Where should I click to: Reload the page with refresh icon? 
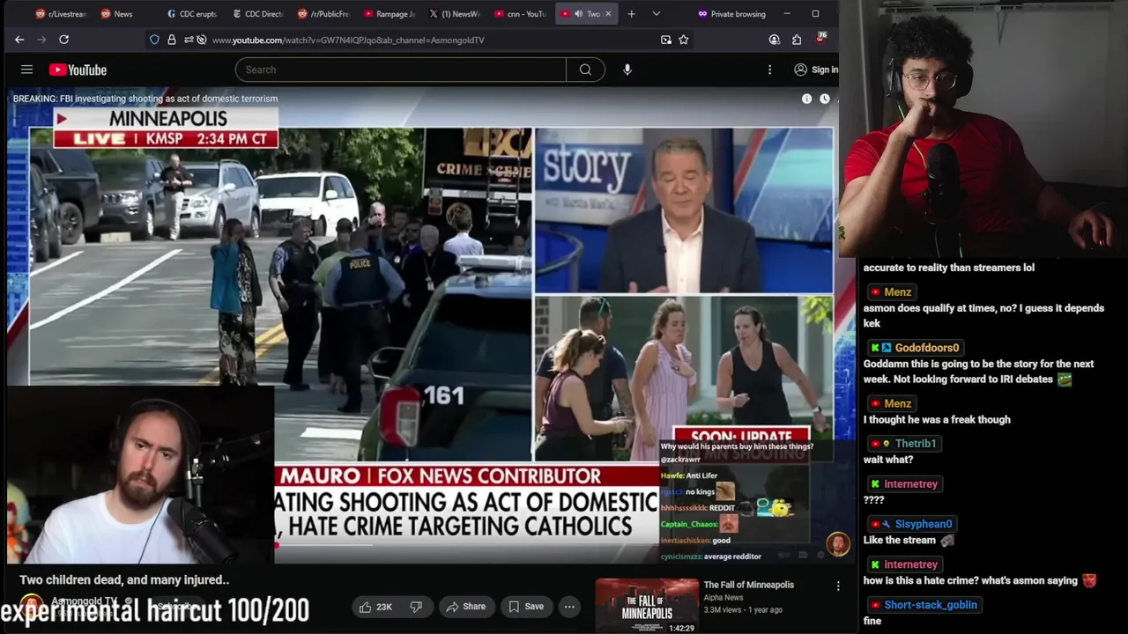(63, 40)
